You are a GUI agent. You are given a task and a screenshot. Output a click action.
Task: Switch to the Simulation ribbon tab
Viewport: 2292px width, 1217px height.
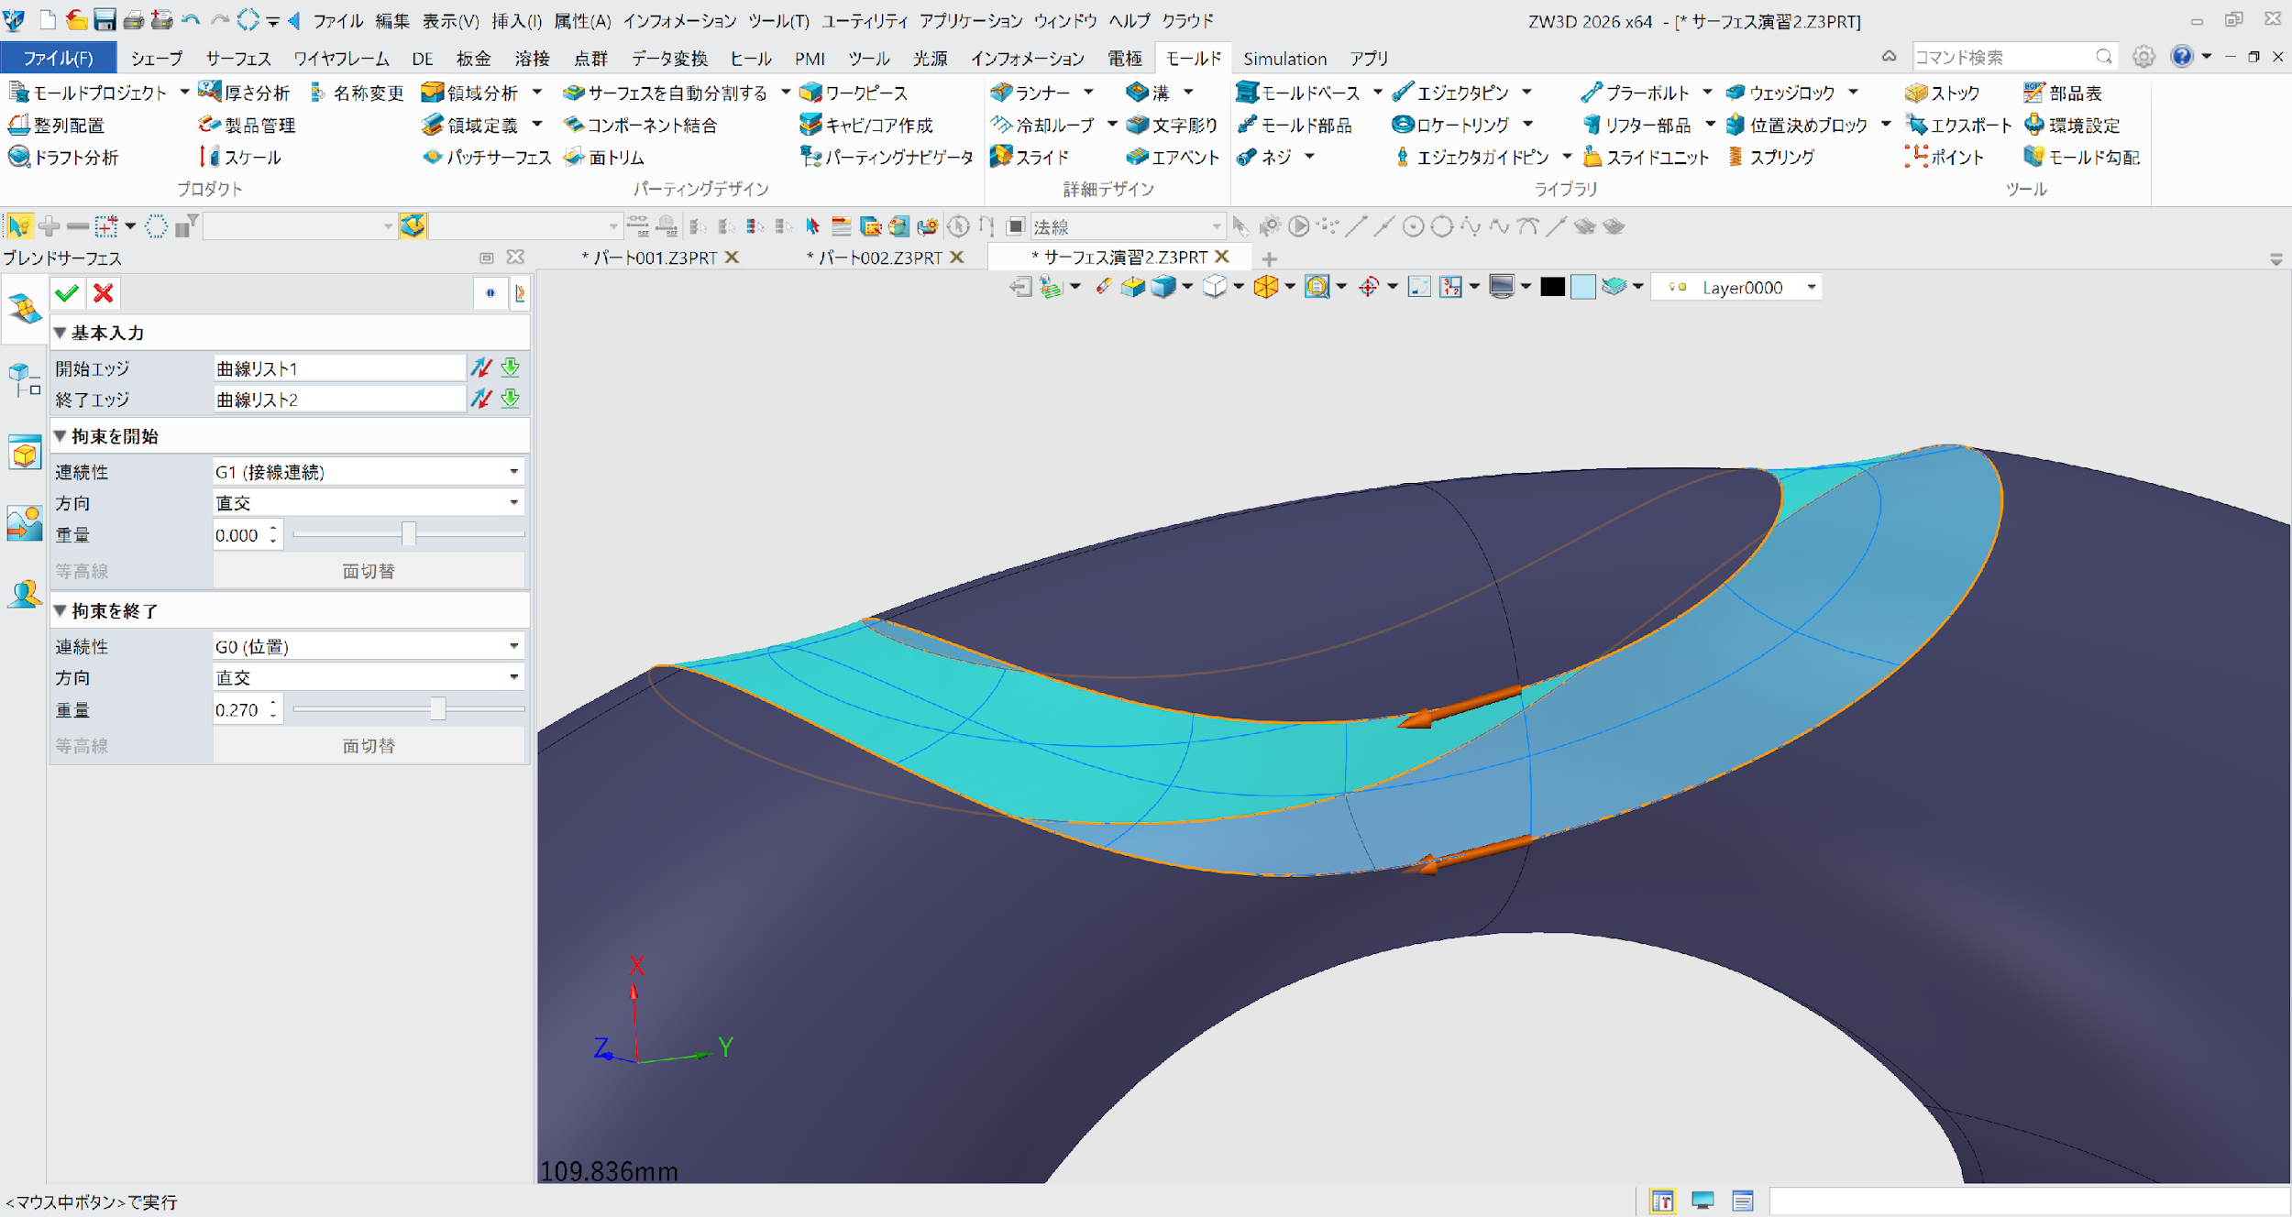click(1284, 58)
